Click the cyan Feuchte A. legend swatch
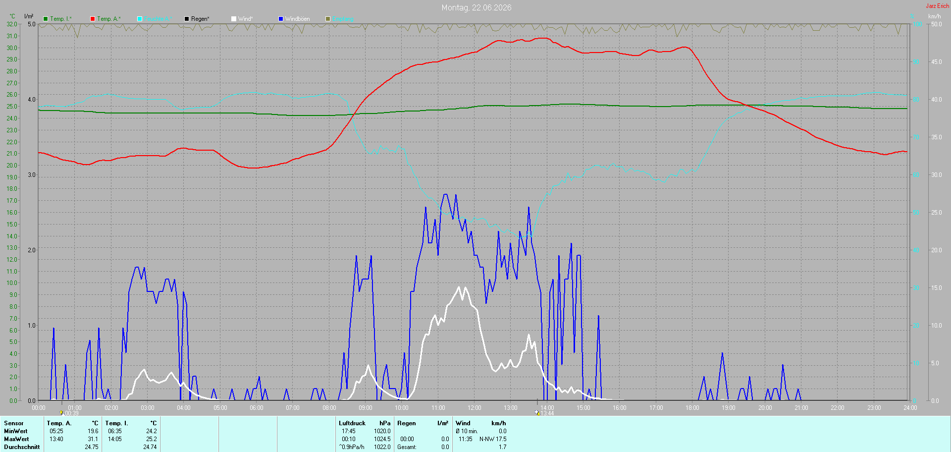The width and height of the screenshot is (951, 452). 140,19
